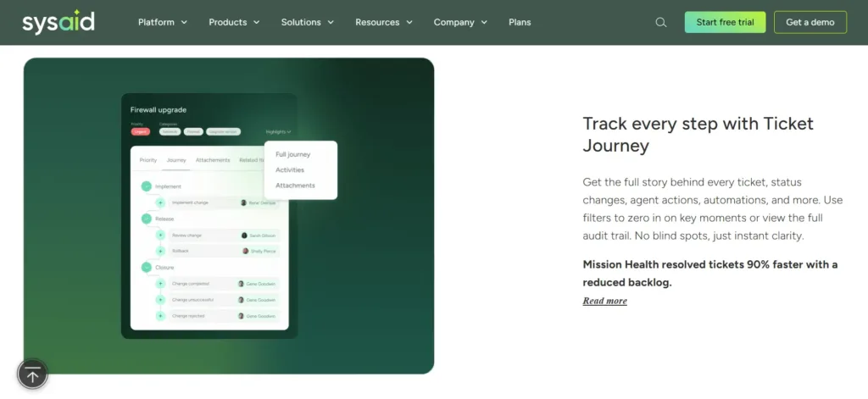The height and width of the screenshot is (399, 868).
Task: Click the Release stage label
Action: pyautogui.click(x=164, y=219)
